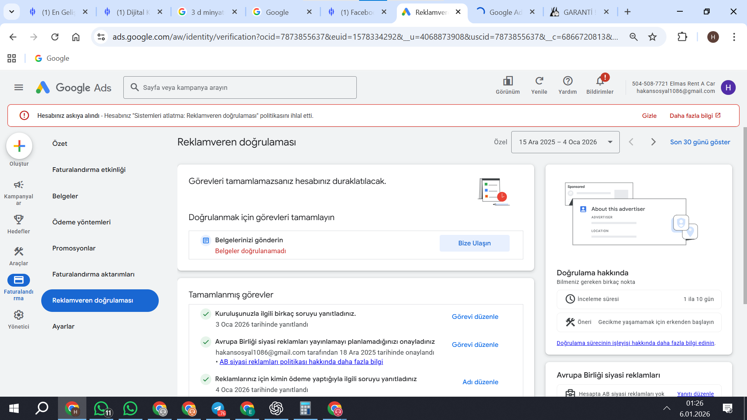This screenshot has width=747, height=420.
Task: Switch to the 3 d minyat tab
Action: (207, 12)
